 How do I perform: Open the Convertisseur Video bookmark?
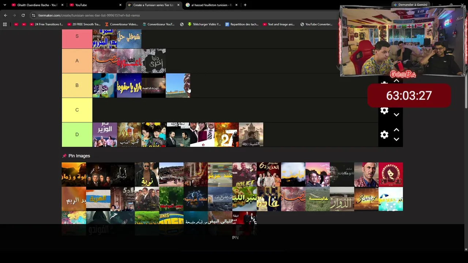121,24
